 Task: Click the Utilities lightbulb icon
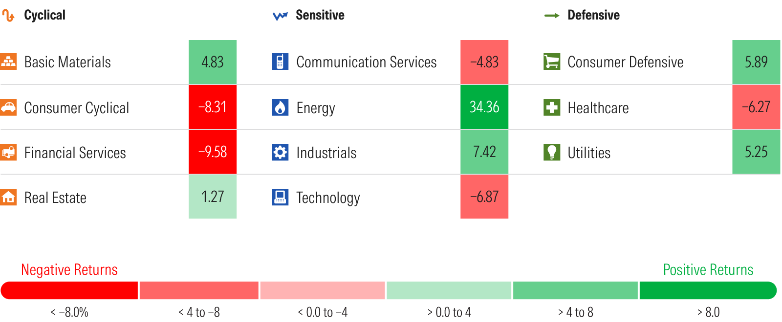[552, 152]
